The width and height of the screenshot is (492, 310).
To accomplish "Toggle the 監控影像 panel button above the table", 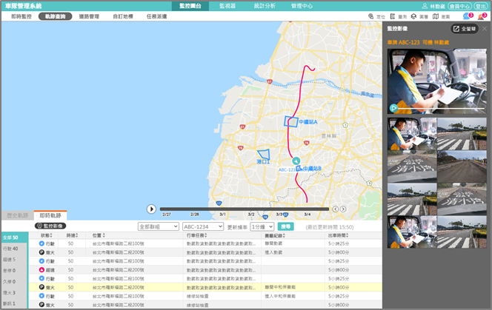I will click(x=50, y=225).
